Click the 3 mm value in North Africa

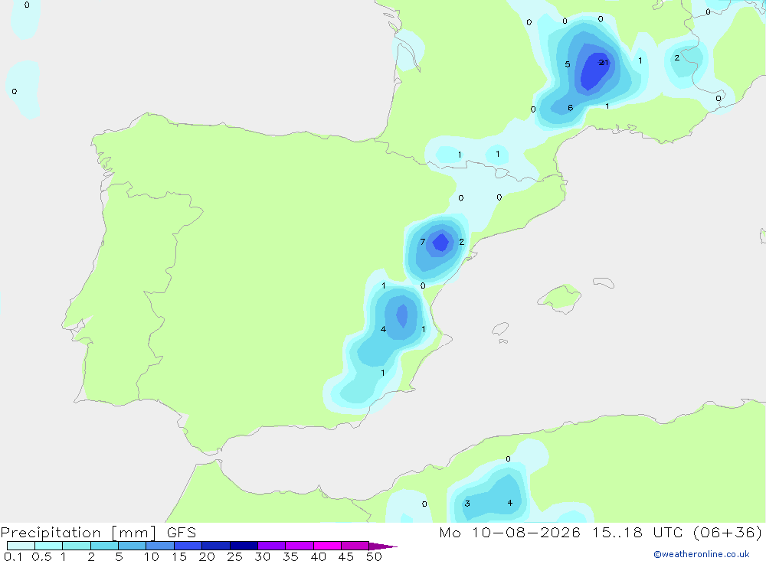tap(467, 504)
